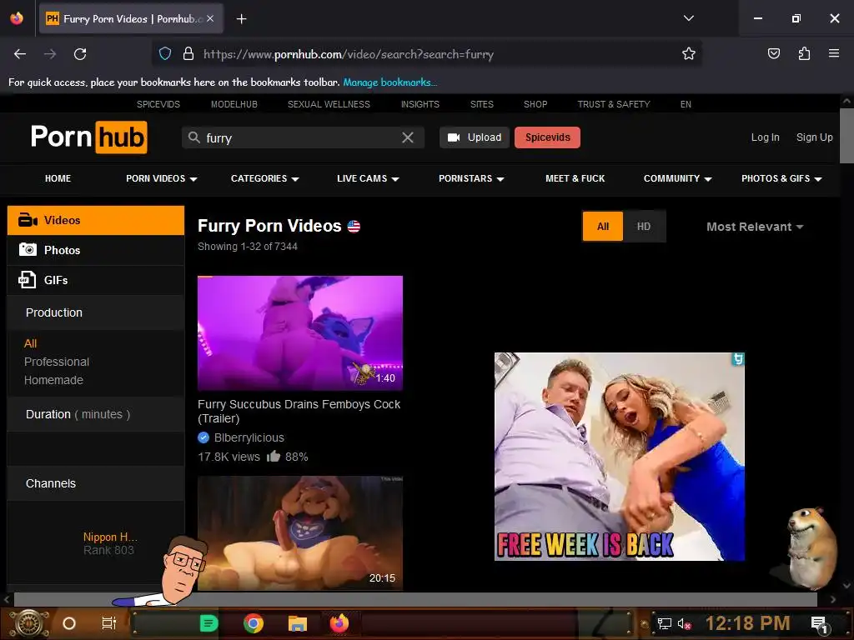Click the Upload button
Viewport: 854px width, 640px height.
coord(475,137)
